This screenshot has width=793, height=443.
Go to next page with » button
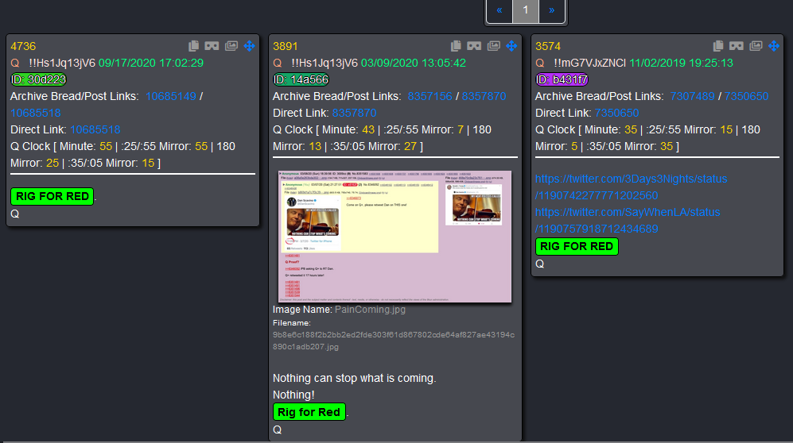[552, 10]
